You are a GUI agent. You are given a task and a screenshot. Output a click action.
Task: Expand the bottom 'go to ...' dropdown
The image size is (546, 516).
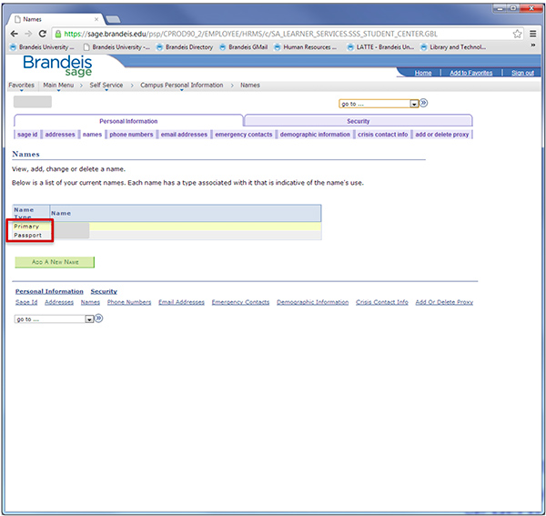coord(54,319)
